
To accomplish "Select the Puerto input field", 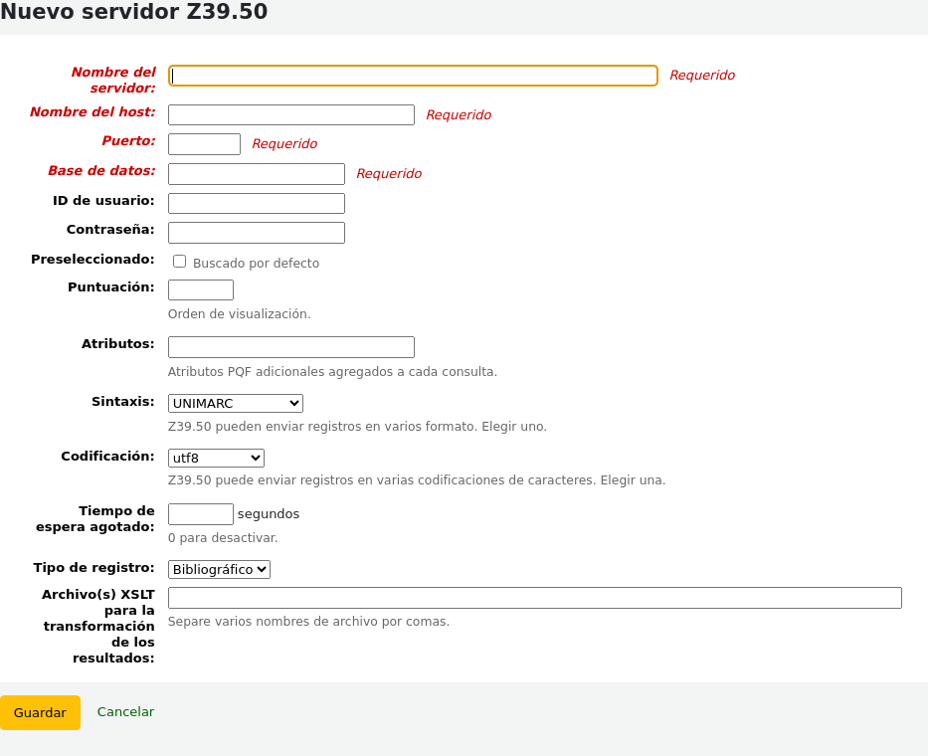I will pos(204,143).
